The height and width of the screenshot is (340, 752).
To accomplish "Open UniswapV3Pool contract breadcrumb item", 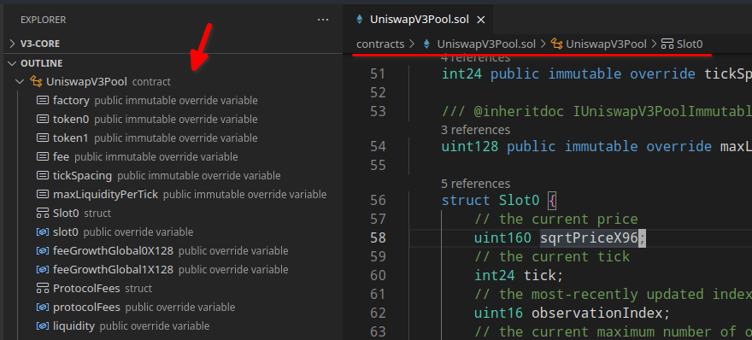I will pyautogui.click(x=606, y=44).
